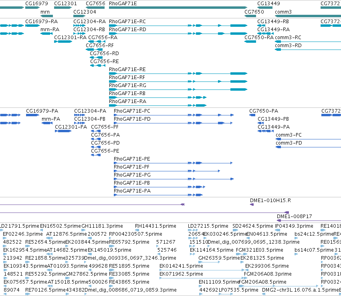Click protein RhoGAP71E-PG
The height and width of the screenshot is (296, 341).
click(132, 175)
